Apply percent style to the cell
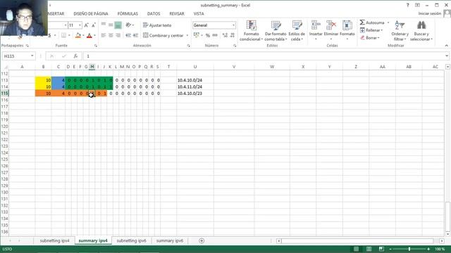451x253 pixels. pyautogui.click(x=208, y=35)
